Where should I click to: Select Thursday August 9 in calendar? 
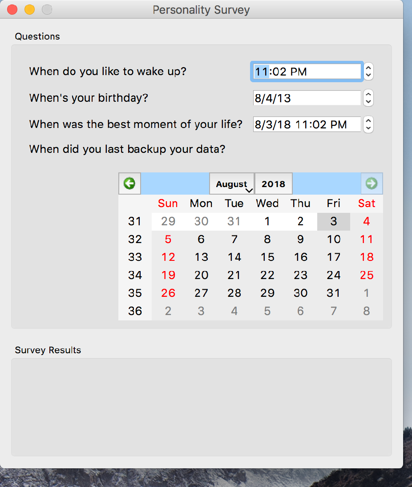[301, 240]
